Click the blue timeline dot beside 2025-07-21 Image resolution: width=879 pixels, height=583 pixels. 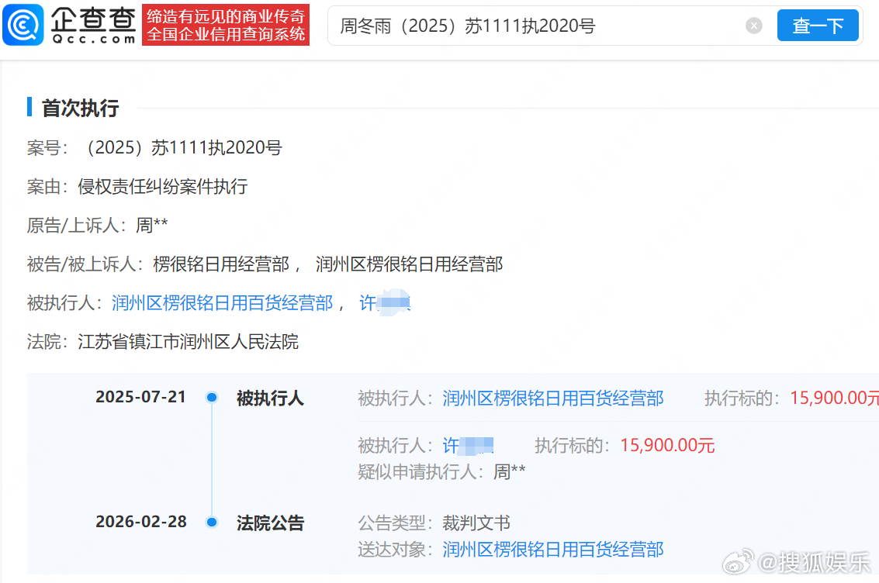click(212, 396)
